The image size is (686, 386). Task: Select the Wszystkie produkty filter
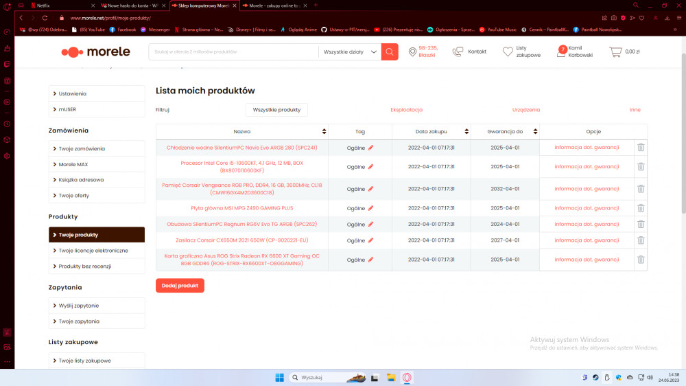pos(276,110)
